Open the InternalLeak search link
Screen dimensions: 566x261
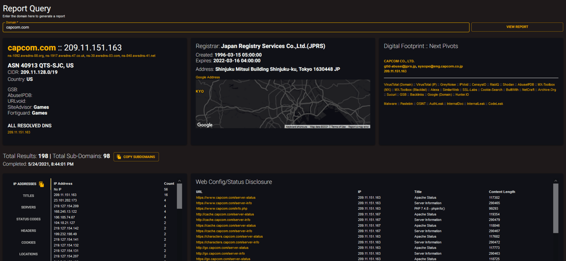tap(476, 104)
